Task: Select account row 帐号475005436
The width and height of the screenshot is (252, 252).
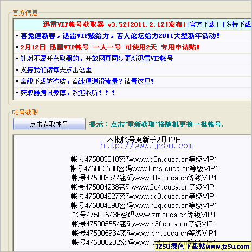Action: [144, 215]
